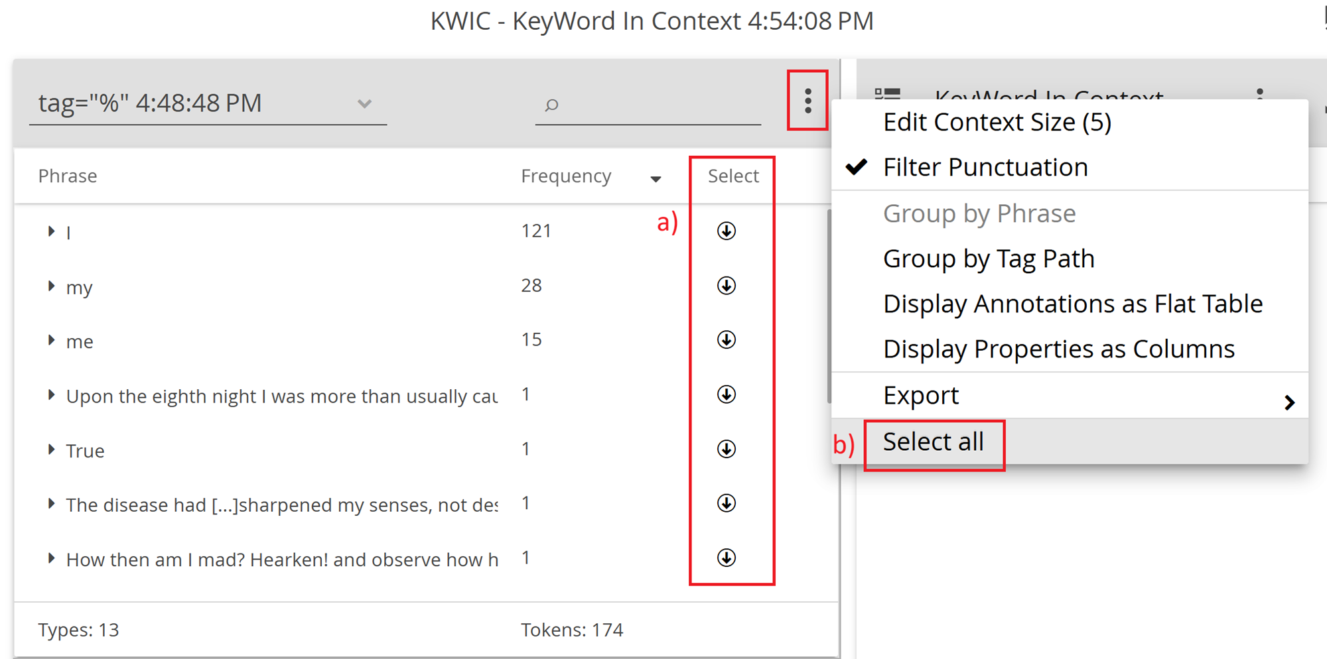Download the "True" phrase entry
The image size is (1327, 659).
click(727, 449)
